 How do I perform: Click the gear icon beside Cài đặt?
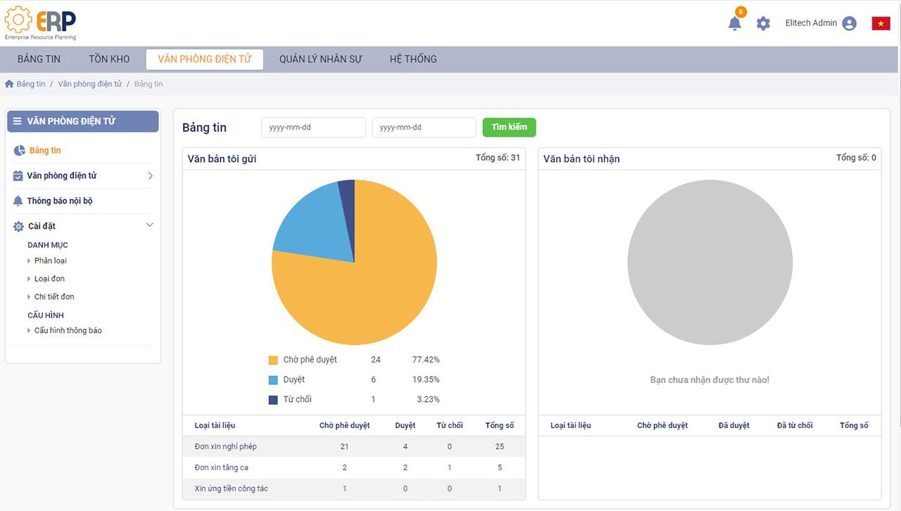coord(18,226)
